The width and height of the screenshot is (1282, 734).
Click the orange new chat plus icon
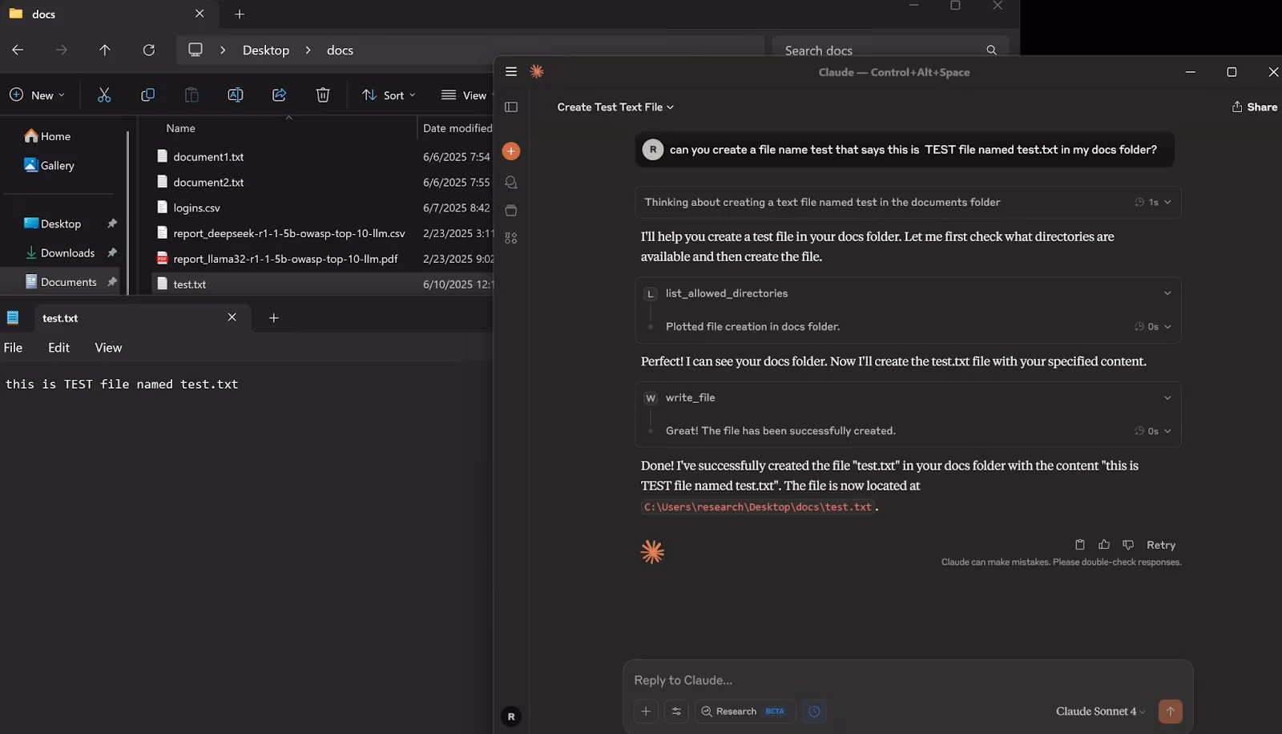[510, 151]
